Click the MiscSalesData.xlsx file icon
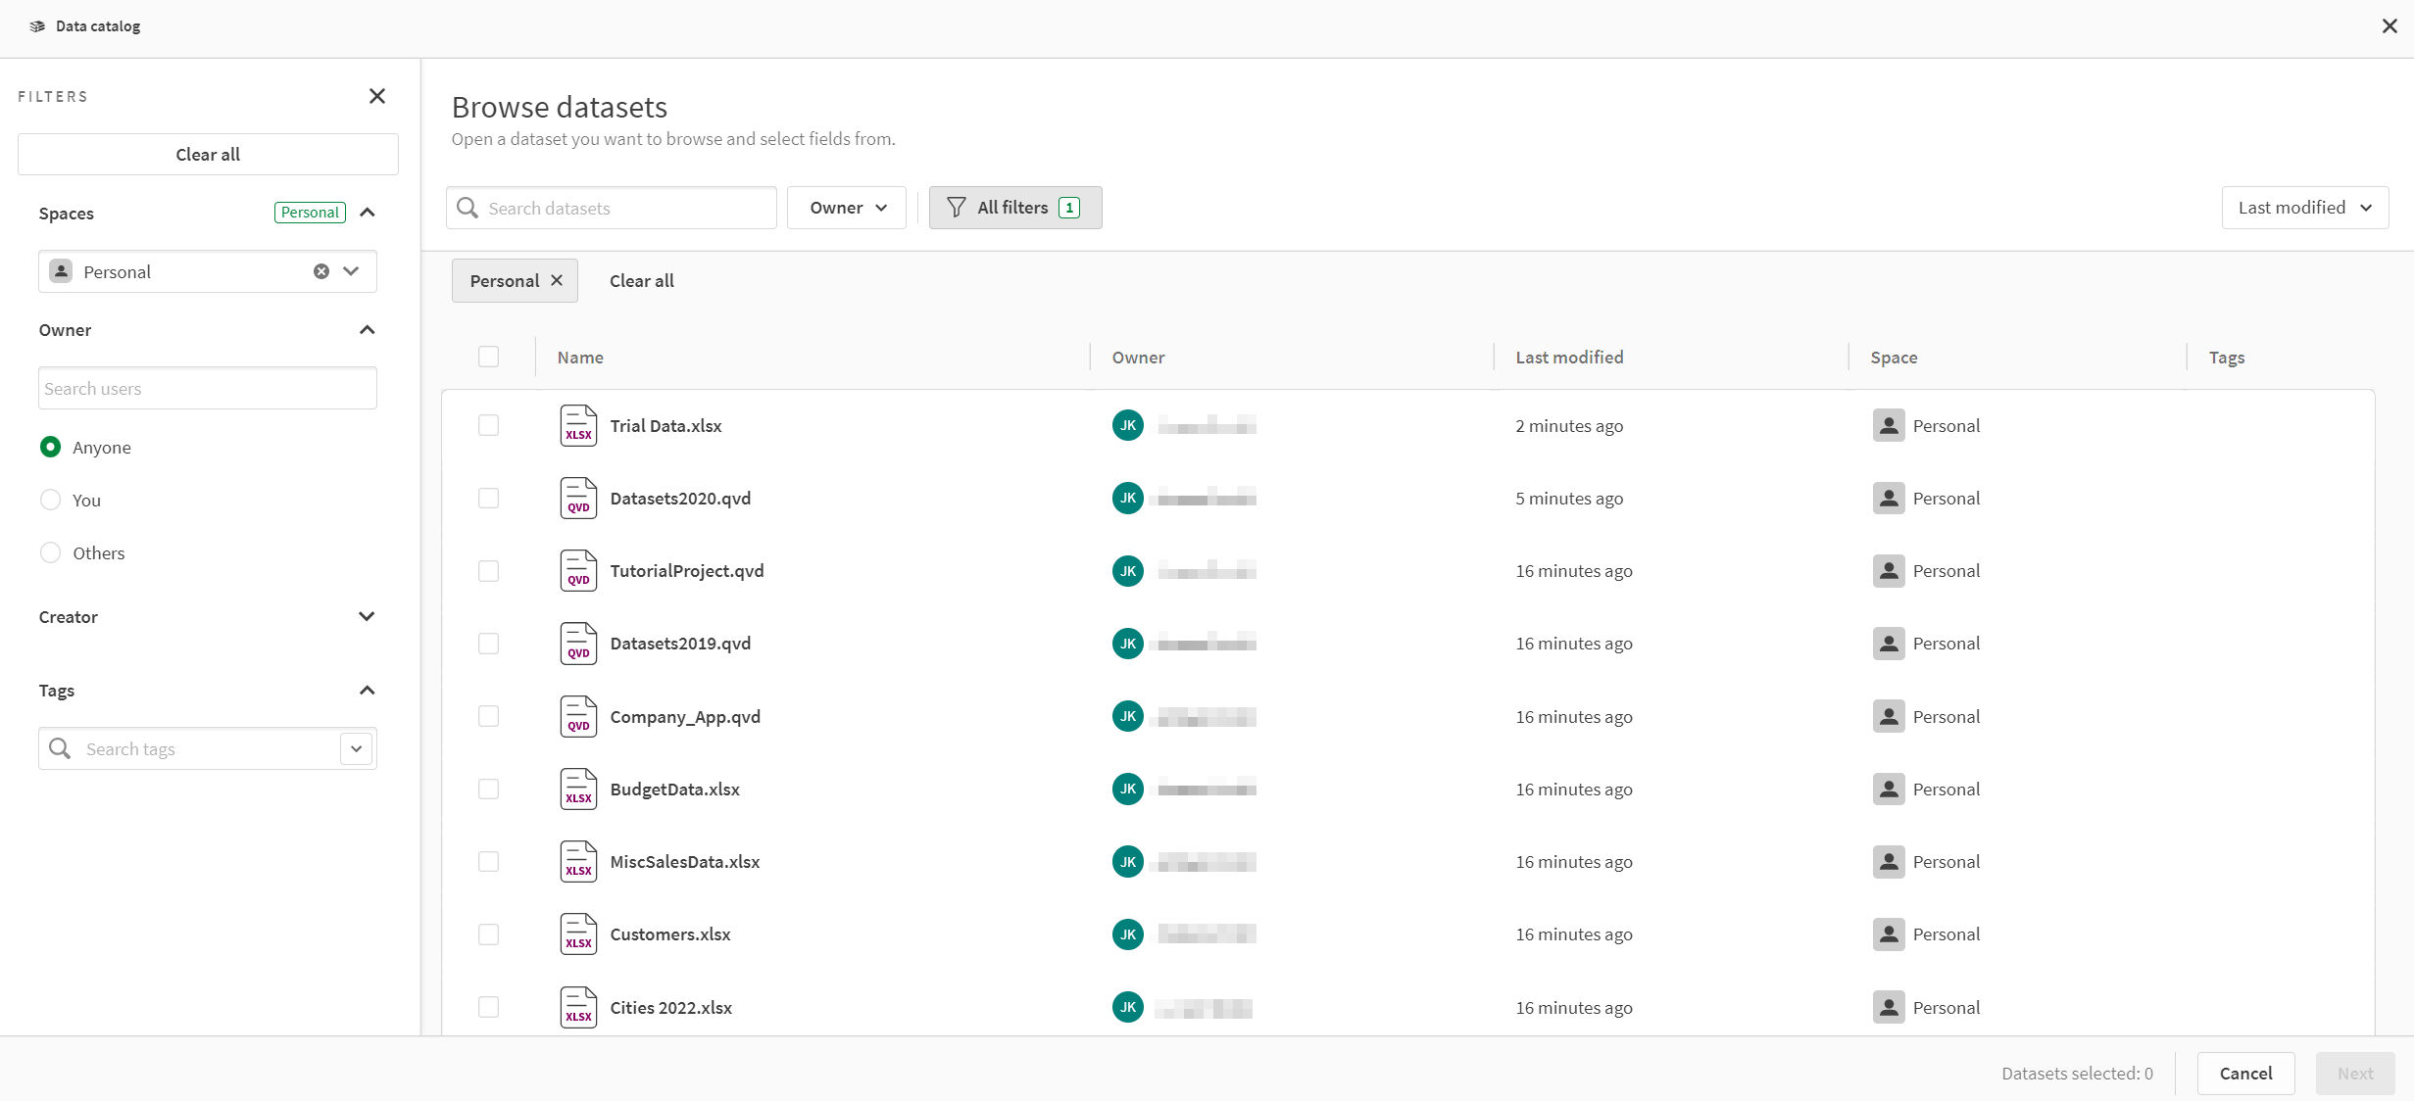Image resolution: width=2414 pixels, height=1101 pixels. tap(577, 861)
